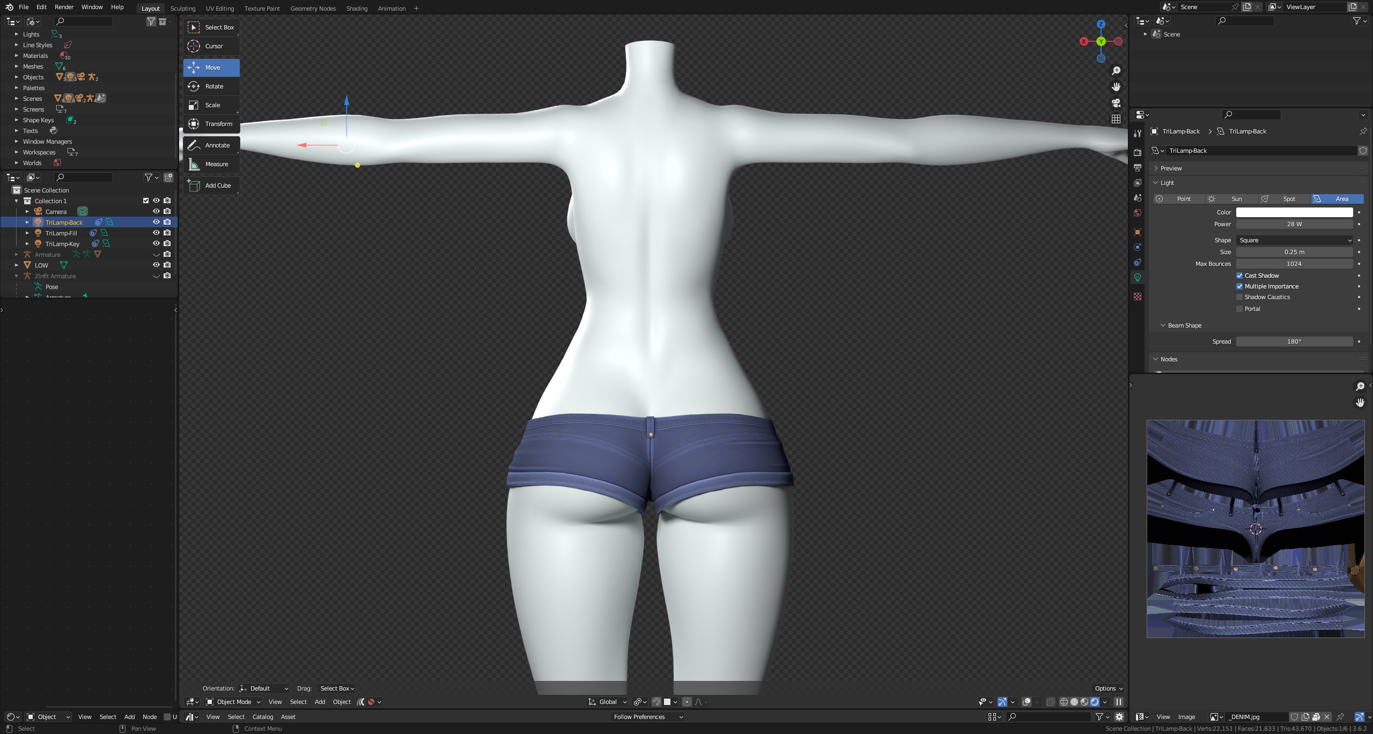Set light type to Point
Viewport: 1373px width, 734px height.
1178,199
